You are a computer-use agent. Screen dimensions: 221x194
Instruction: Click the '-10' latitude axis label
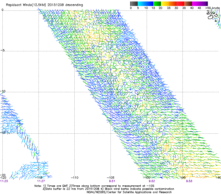[3, 91]
